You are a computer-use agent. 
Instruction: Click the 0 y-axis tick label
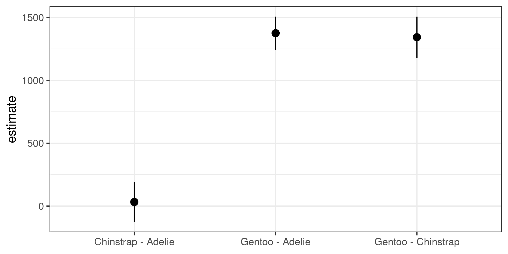point(41,206)
